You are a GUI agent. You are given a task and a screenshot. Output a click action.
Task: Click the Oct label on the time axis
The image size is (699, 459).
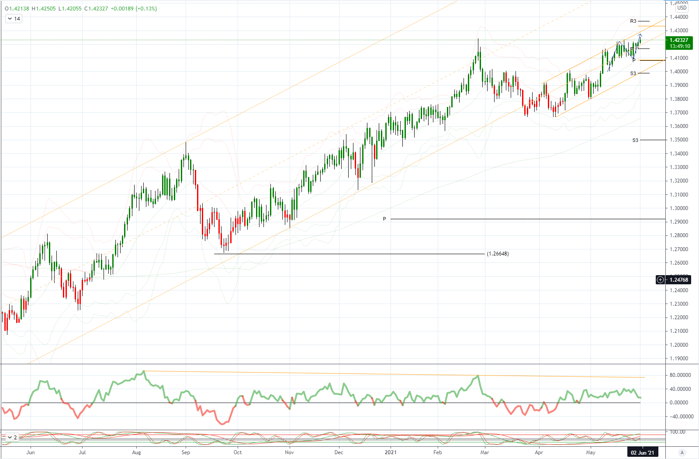click(x=238, y=452)
